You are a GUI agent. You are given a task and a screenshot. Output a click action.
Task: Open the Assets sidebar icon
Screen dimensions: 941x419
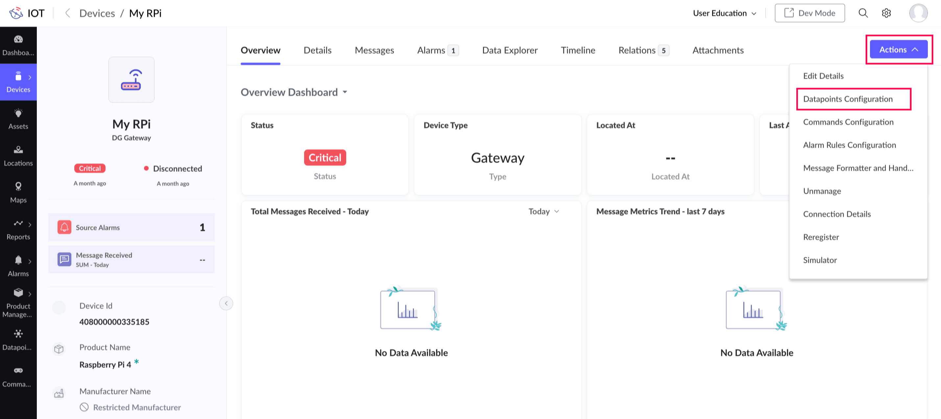(x=18, y=119)
